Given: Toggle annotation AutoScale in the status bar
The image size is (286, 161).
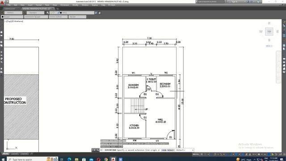Looking at the screenshot, I should tap(246, 154).
